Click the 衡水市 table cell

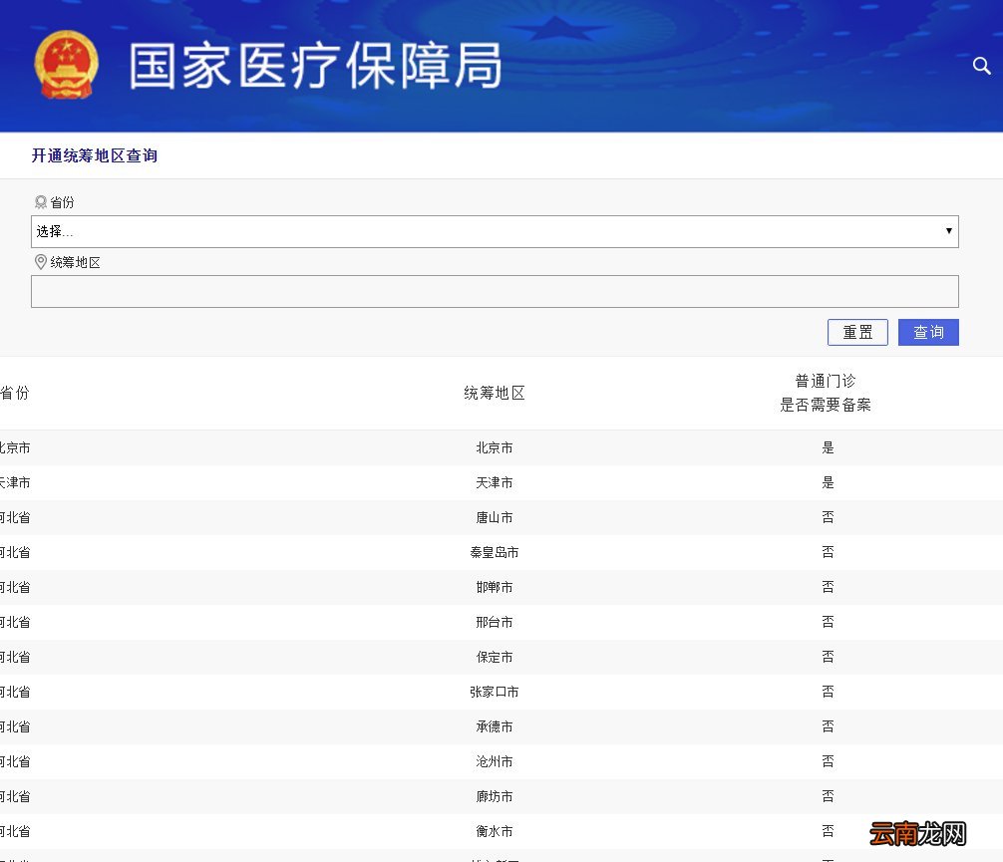(x=495, y=831)
